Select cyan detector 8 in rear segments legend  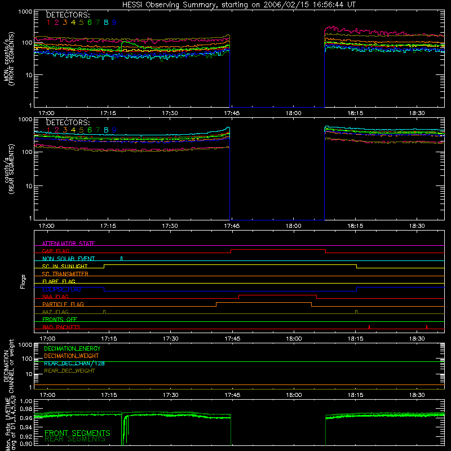coord(106,130)
